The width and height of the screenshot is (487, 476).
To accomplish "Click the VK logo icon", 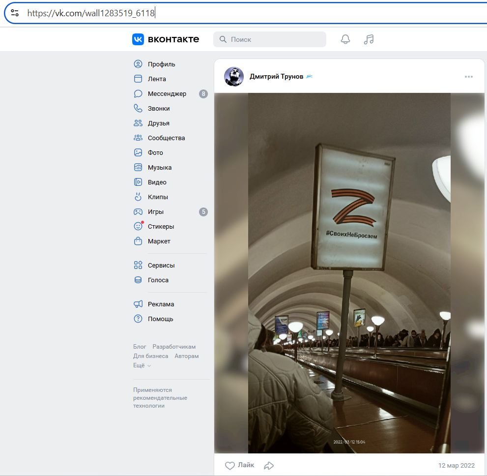I will tap(138, 39).
